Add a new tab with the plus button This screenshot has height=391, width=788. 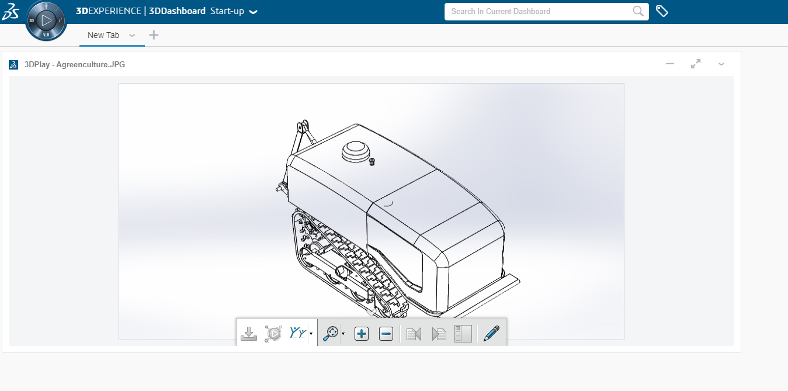point(154,35)
